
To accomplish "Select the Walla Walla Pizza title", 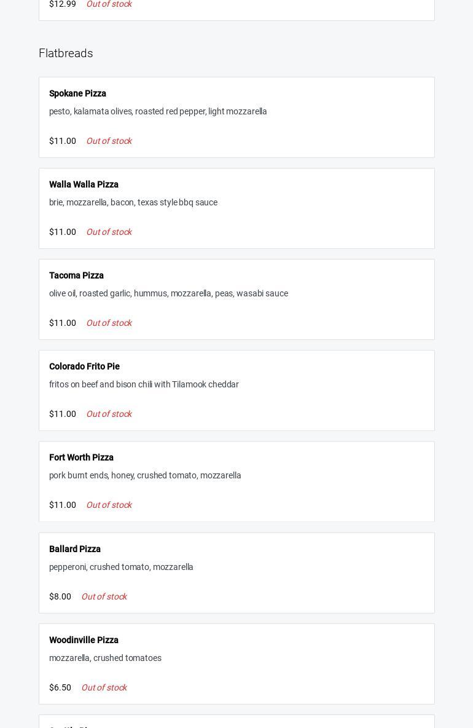I will 84,184.
